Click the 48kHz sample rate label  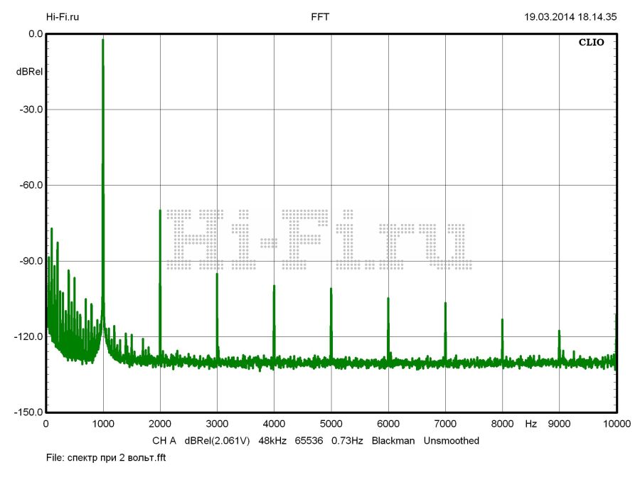[x=272, y=441]
